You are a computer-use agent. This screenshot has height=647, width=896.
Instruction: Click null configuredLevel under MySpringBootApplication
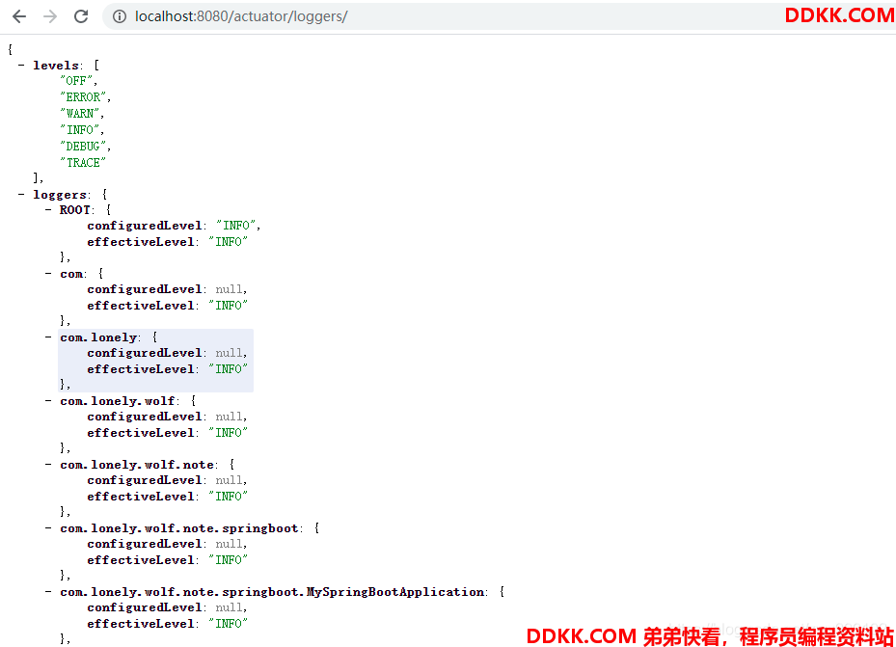click(230, 607)
